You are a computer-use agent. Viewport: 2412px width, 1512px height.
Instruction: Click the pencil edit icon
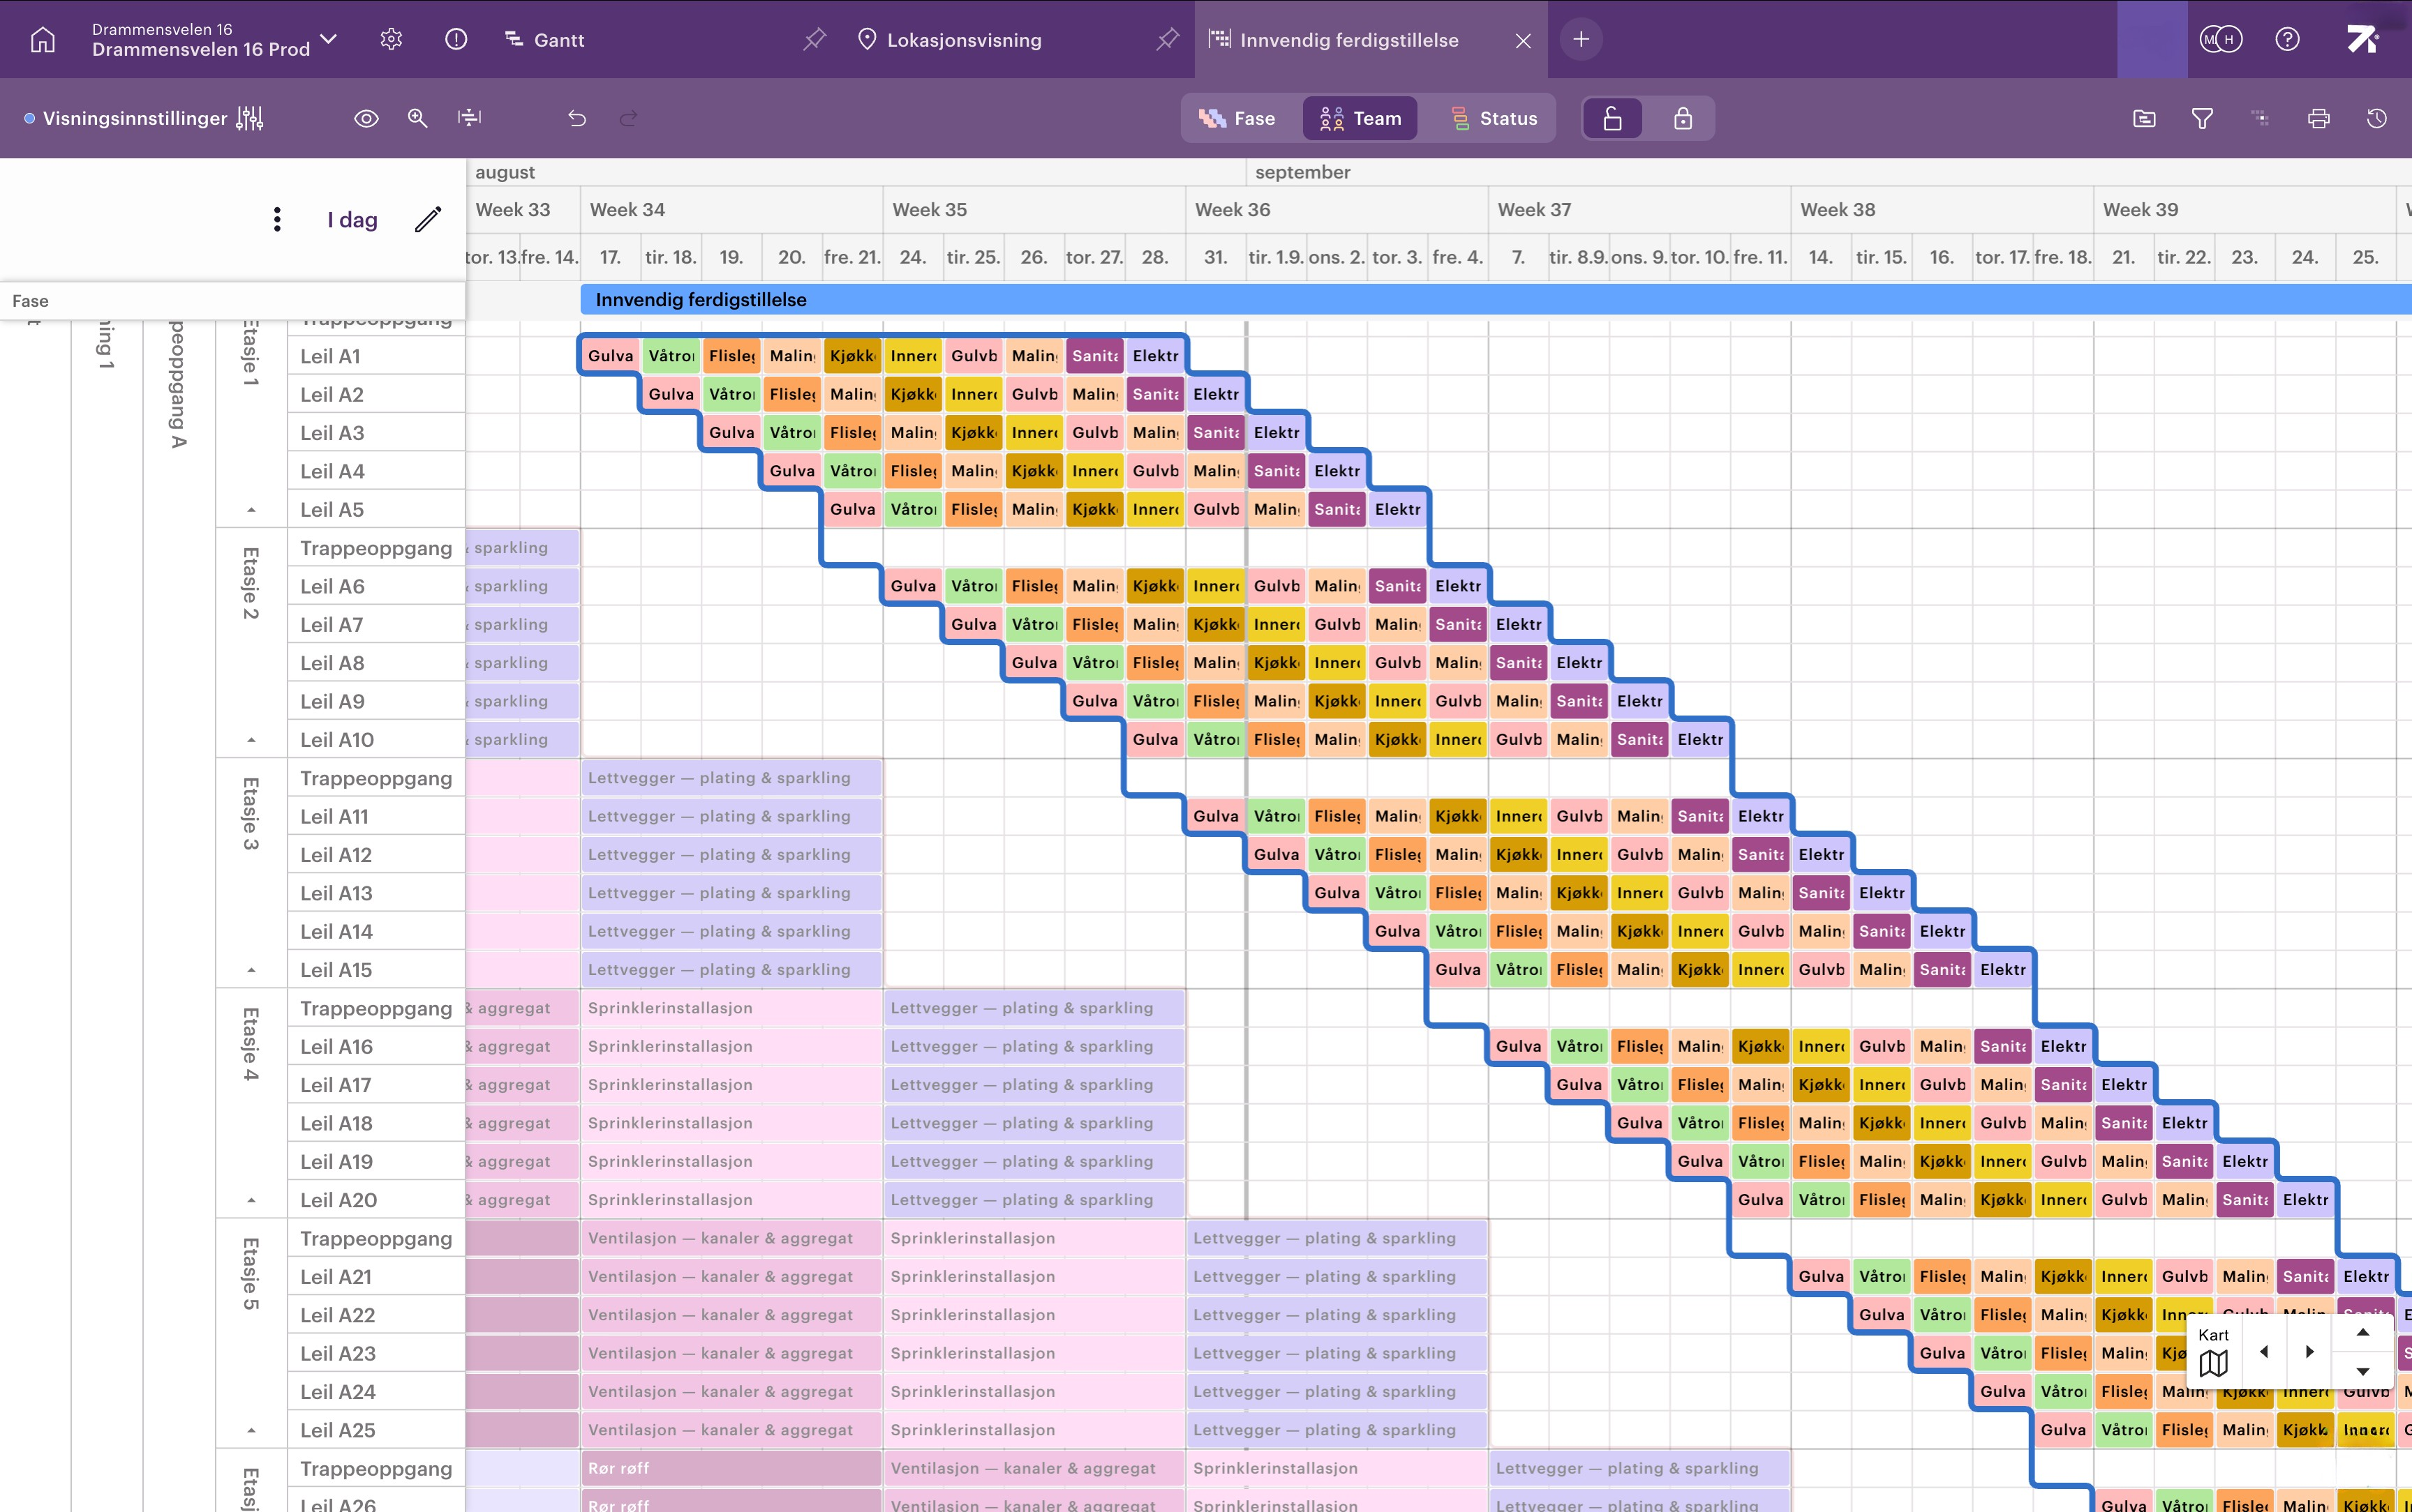(429, 219)
